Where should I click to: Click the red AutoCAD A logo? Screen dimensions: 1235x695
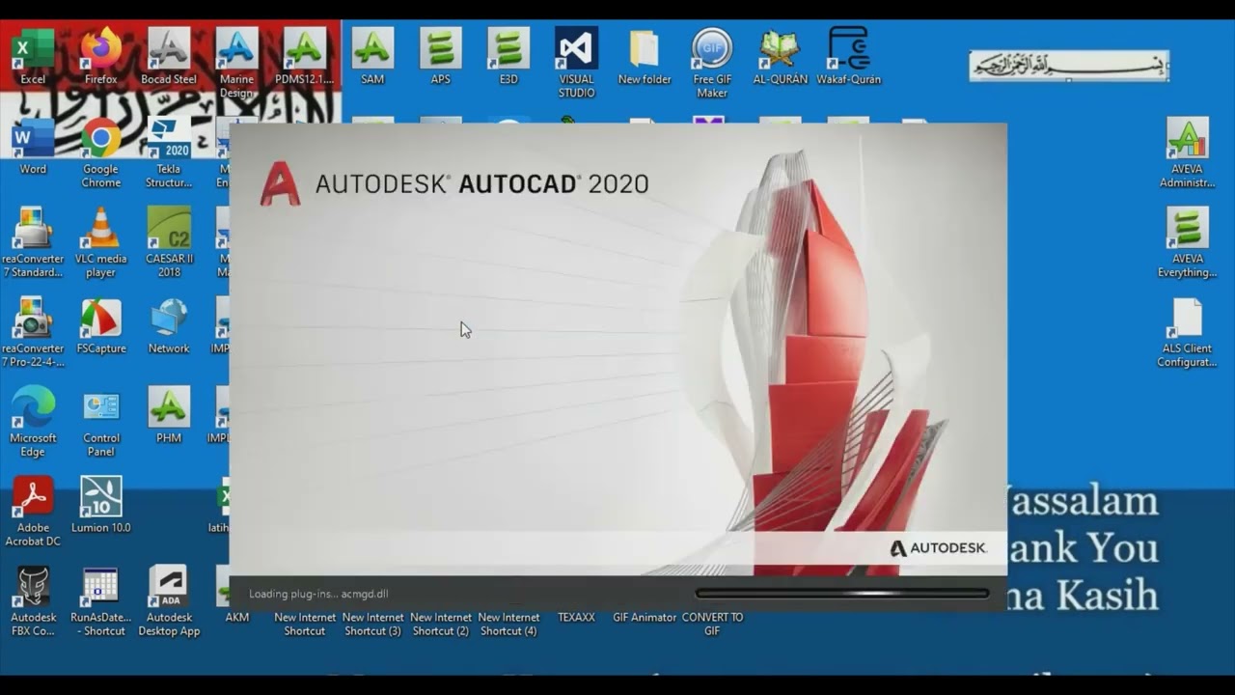click(280, 183)
